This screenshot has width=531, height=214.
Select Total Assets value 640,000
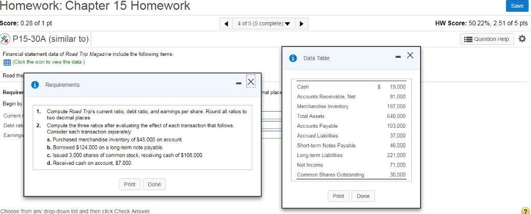(x=396, y=116)
